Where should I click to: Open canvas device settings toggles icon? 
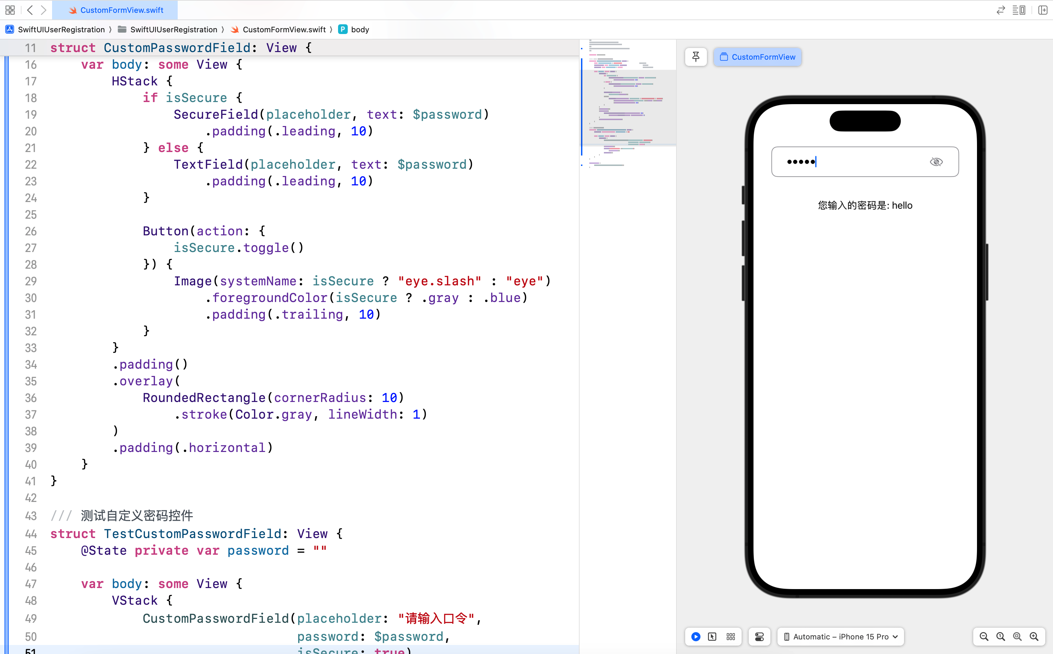pyautogui.click(x=759, y=637)
